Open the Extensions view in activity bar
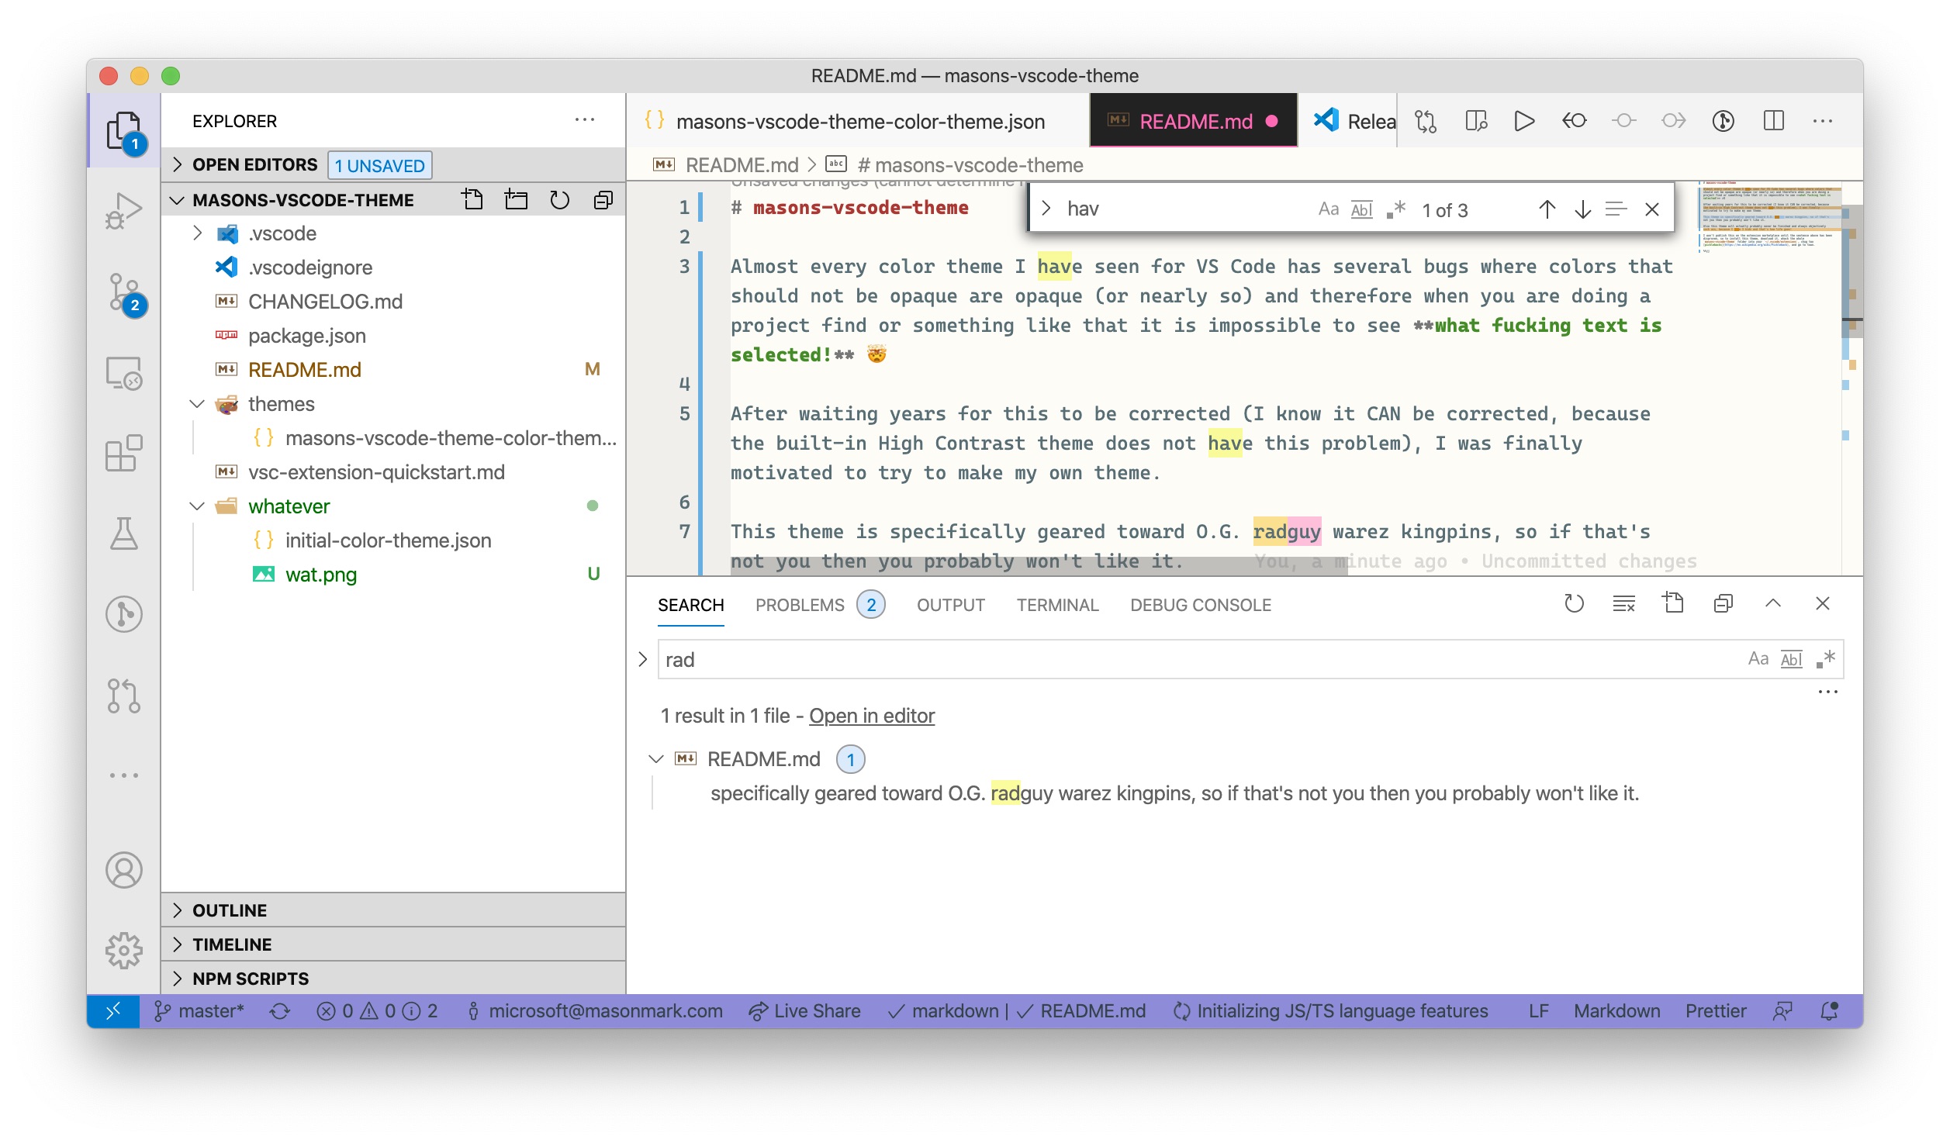 [123, 453]
